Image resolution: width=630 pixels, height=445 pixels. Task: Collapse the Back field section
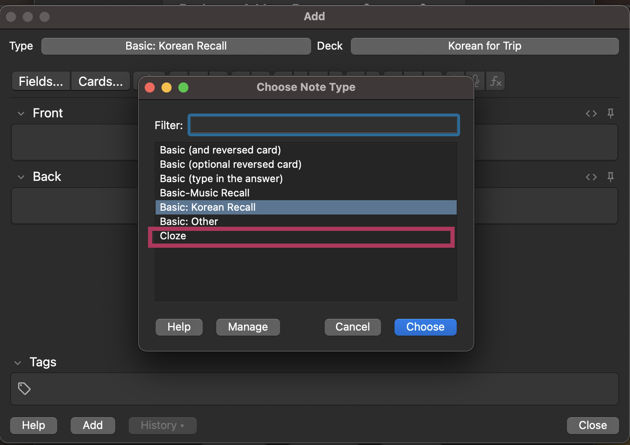(x=21, y=177)
